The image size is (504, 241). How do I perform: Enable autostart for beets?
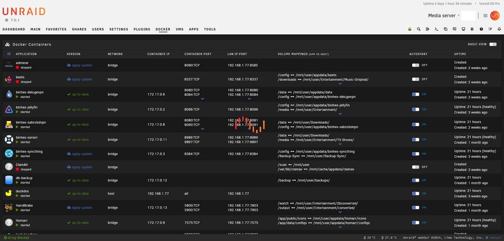pos(416,79)
